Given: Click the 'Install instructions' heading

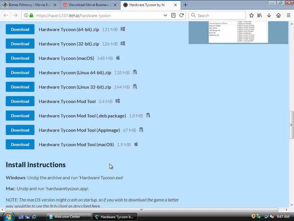Looking at the screenshot, I should tap(36, 165).
